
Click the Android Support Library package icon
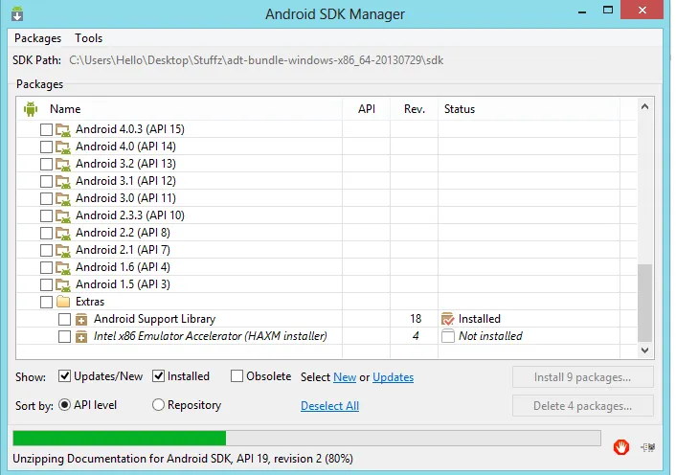click(81, 320)
